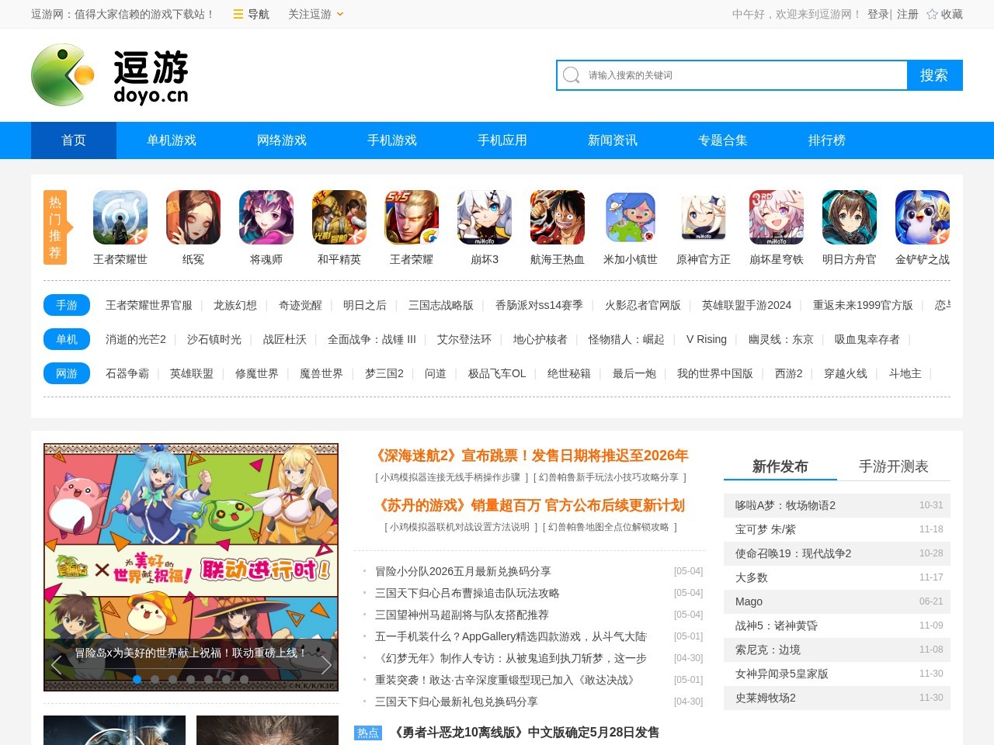Click the doyo.cn site logo

(109, 75)
